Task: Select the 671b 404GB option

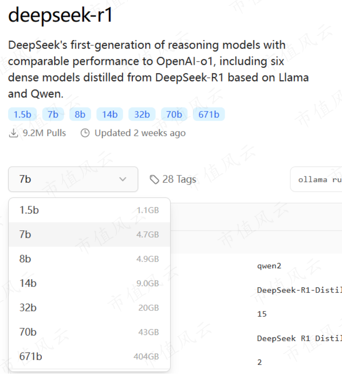Action: [x=89, y=357]
